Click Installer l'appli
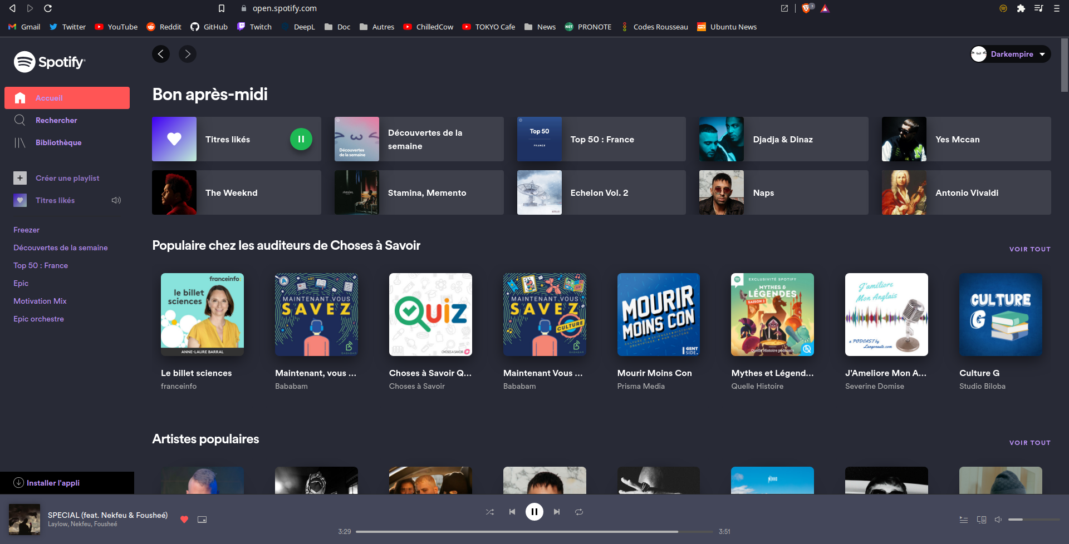 coord(67,483)
